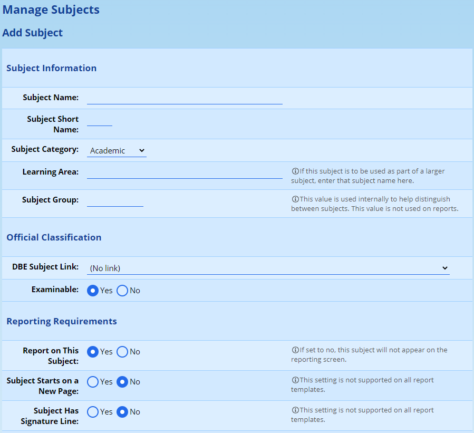Screen dimensions: 474x433
Task: Click into the Learning Area input
Action: [x=185, y=172]
